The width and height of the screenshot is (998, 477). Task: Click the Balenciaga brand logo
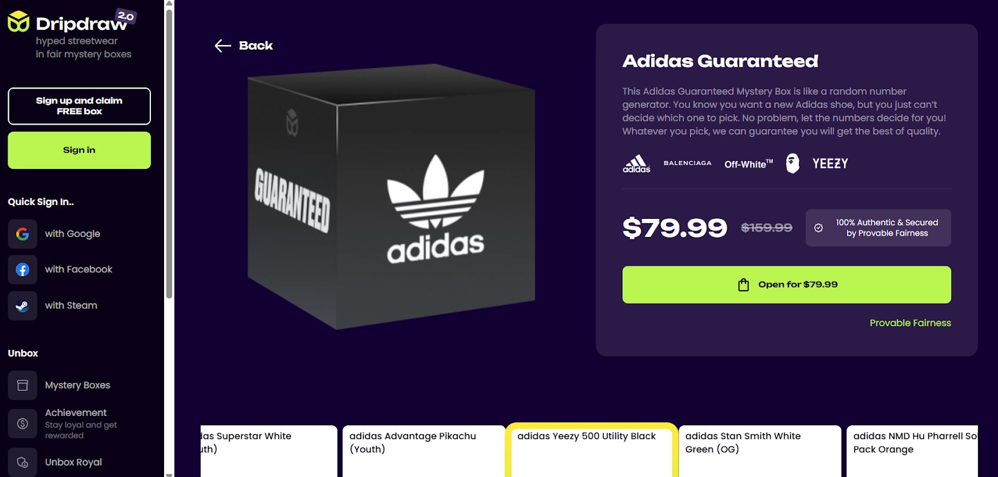[687, 163]
